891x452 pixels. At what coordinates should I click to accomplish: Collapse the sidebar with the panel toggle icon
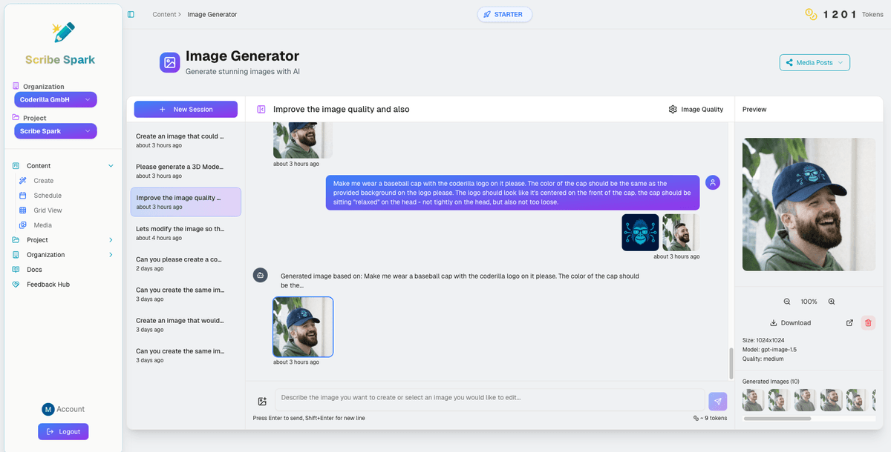[x=131, y=13]
